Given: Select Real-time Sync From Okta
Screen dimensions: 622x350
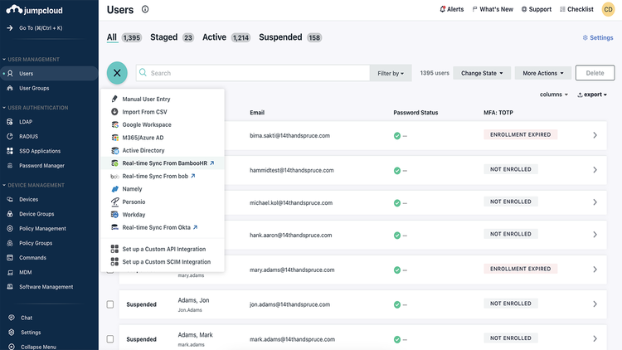Looking at the screenshot, I should [x=163, y=227].
